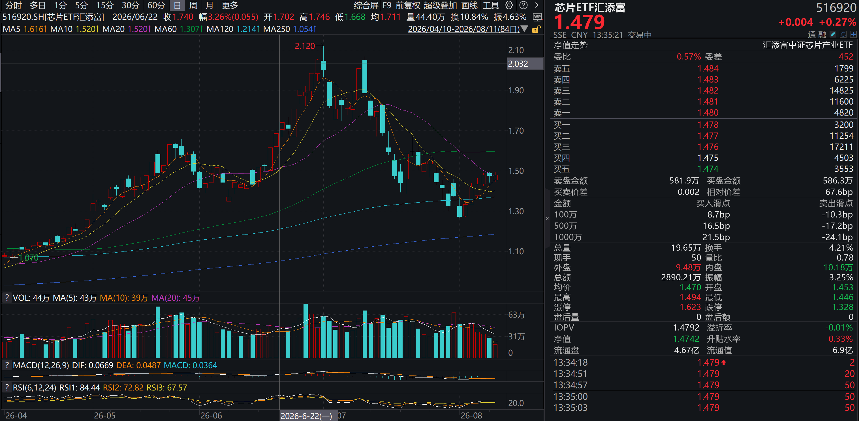The image size is (859, 421).
Task: Add stock to watchlist with plus icon
Action: point(853,34)
